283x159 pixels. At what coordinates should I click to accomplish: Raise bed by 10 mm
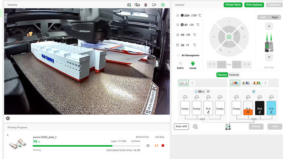pos(212,64)
